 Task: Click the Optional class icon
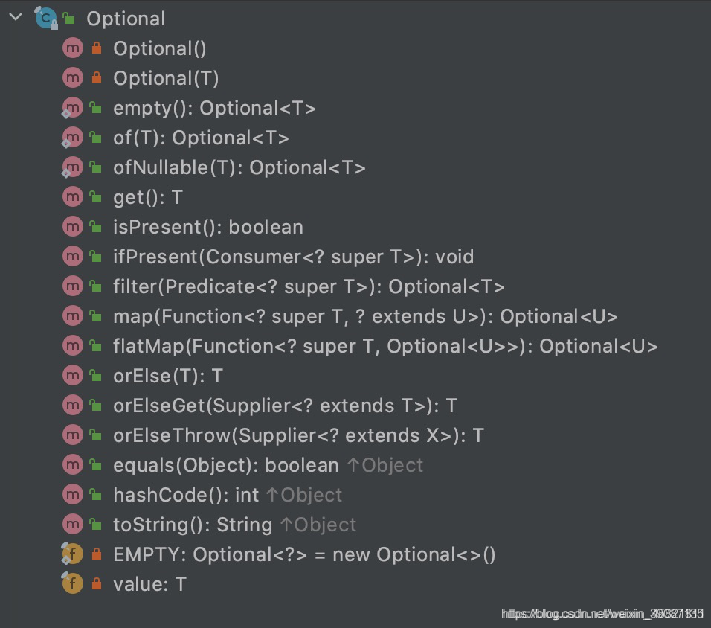[45, 17]
